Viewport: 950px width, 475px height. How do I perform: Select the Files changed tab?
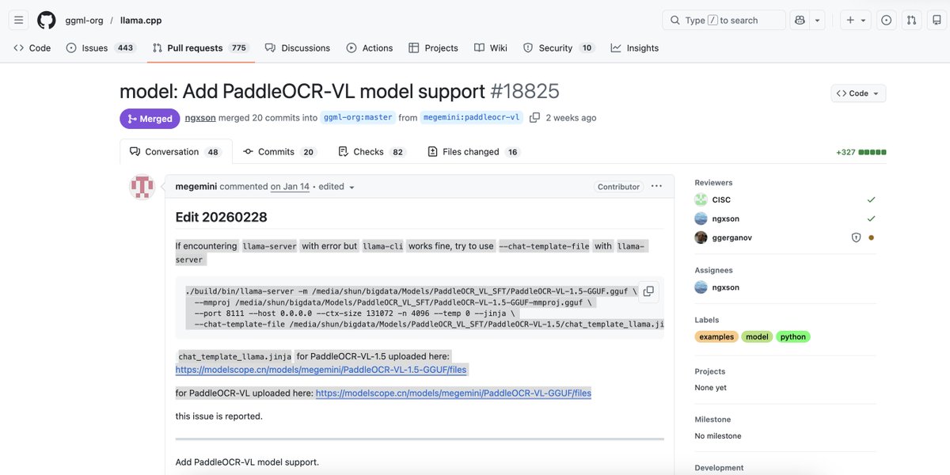click(x=473, y=152)
